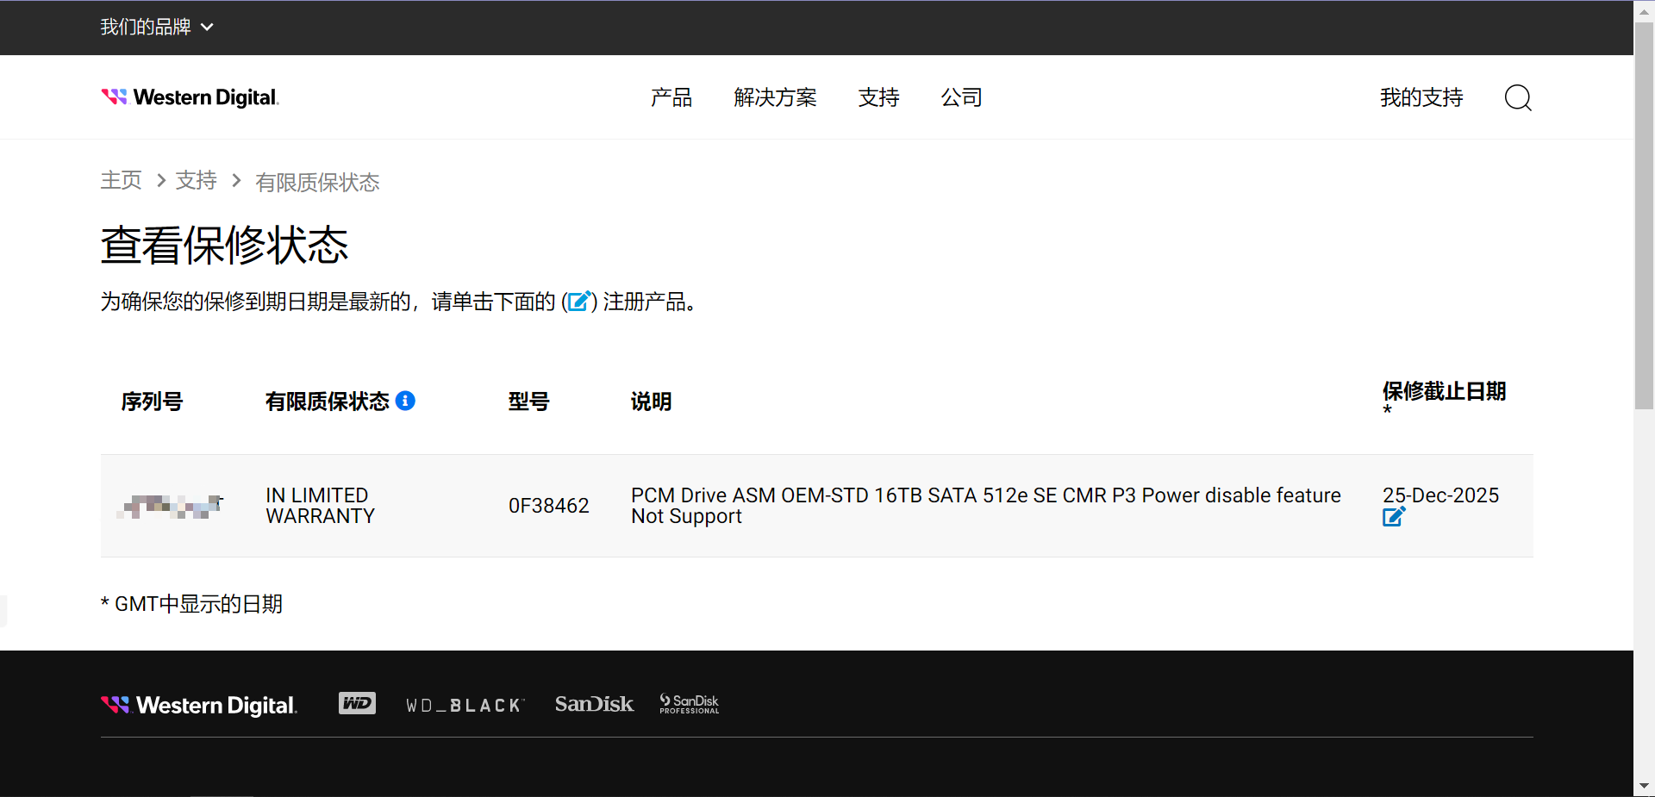Open the 解决方案 navigation menu
Screen dimensions: 1655x797
click(775, 97)
